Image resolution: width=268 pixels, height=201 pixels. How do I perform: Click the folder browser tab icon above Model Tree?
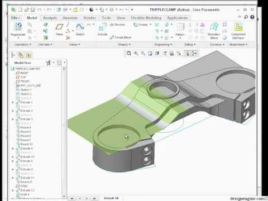[x=21, y=55]
